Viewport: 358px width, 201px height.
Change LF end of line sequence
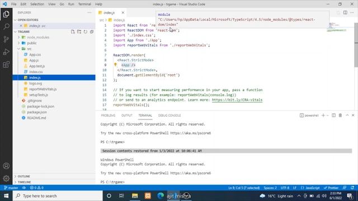[x=295, y=188]
